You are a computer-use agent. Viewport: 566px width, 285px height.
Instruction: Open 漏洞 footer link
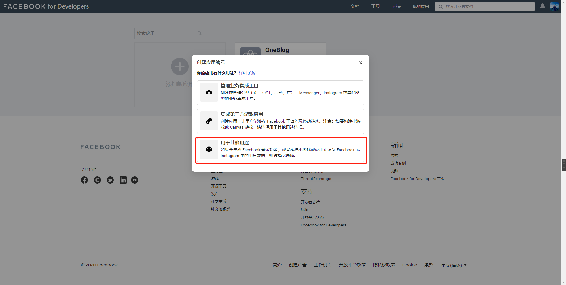[x=305, y=210]
